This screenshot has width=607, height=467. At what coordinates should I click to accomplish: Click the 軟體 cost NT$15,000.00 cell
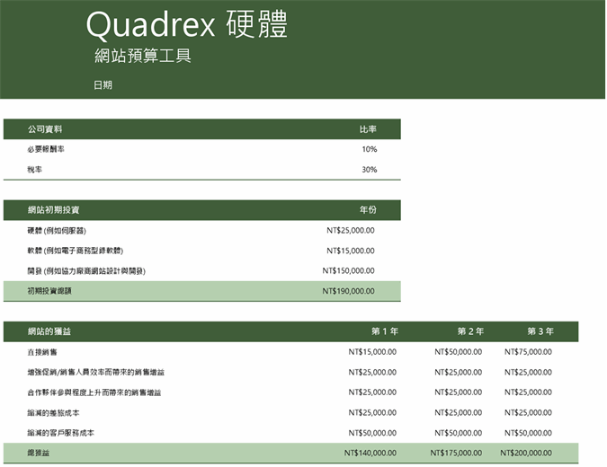coord(350,251)
